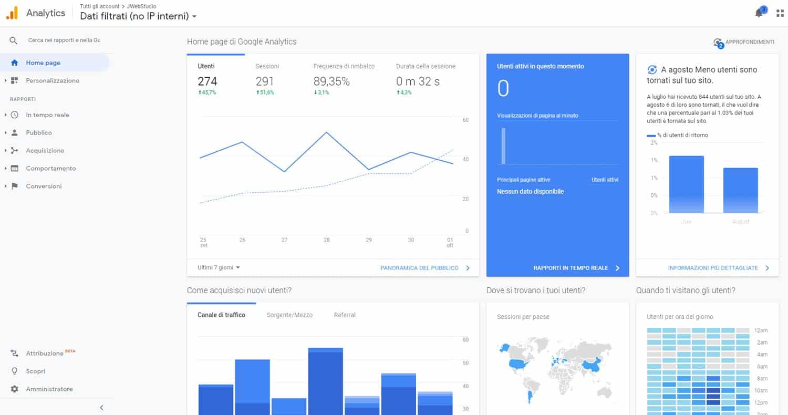Image resolution: width=788 pixels, height=415 pixels.
Task: Click the Scopri lightbulb icon
Action: tap(14, 371)
